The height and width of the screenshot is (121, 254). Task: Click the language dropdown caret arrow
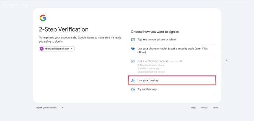tap(62, 108)
